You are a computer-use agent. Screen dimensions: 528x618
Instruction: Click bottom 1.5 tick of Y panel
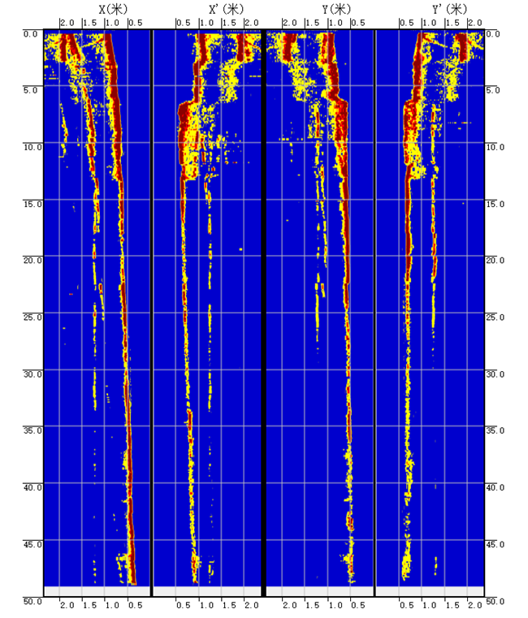click(313, 605)
